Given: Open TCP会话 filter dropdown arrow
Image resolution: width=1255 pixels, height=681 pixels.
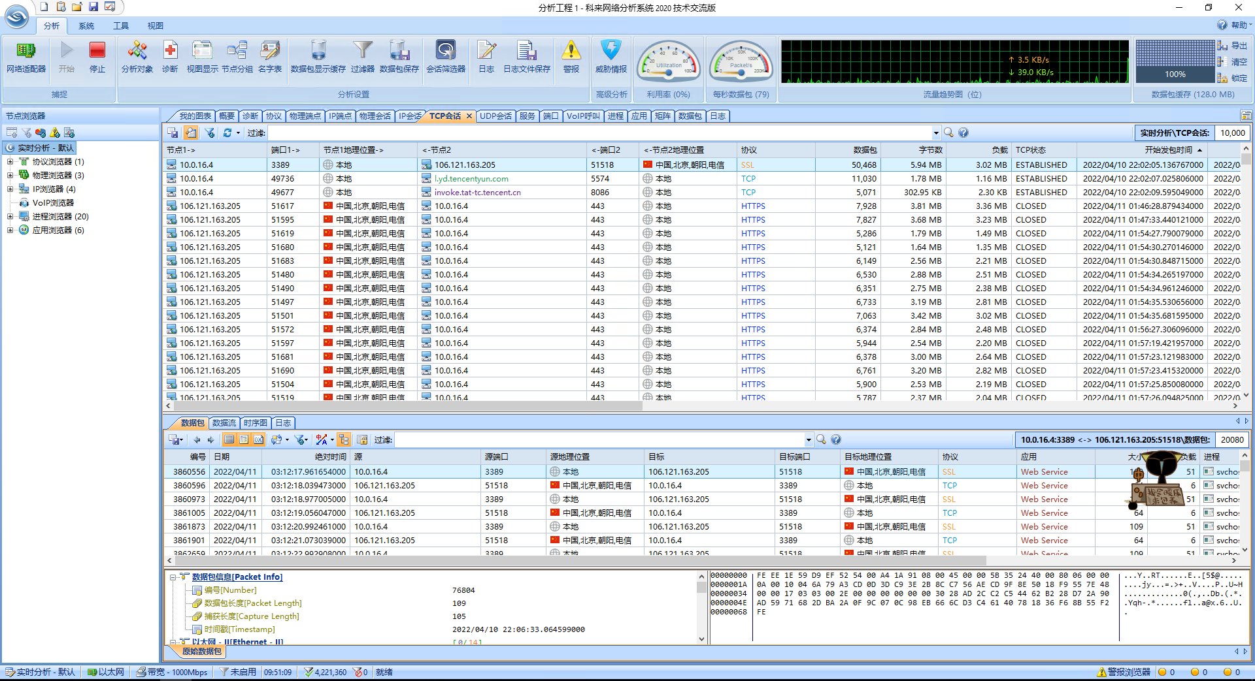Looking at the screenshot, I should tap(936, 133).
